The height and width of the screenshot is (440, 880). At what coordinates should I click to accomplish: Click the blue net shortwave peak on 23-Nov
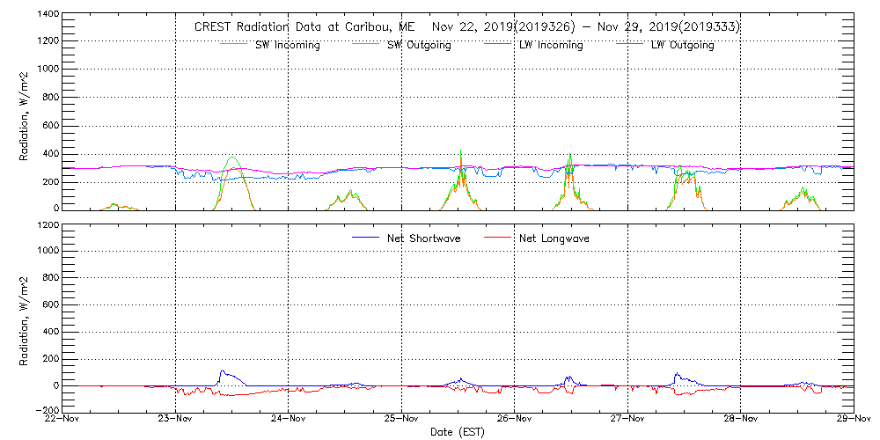[x=223, y=370]
